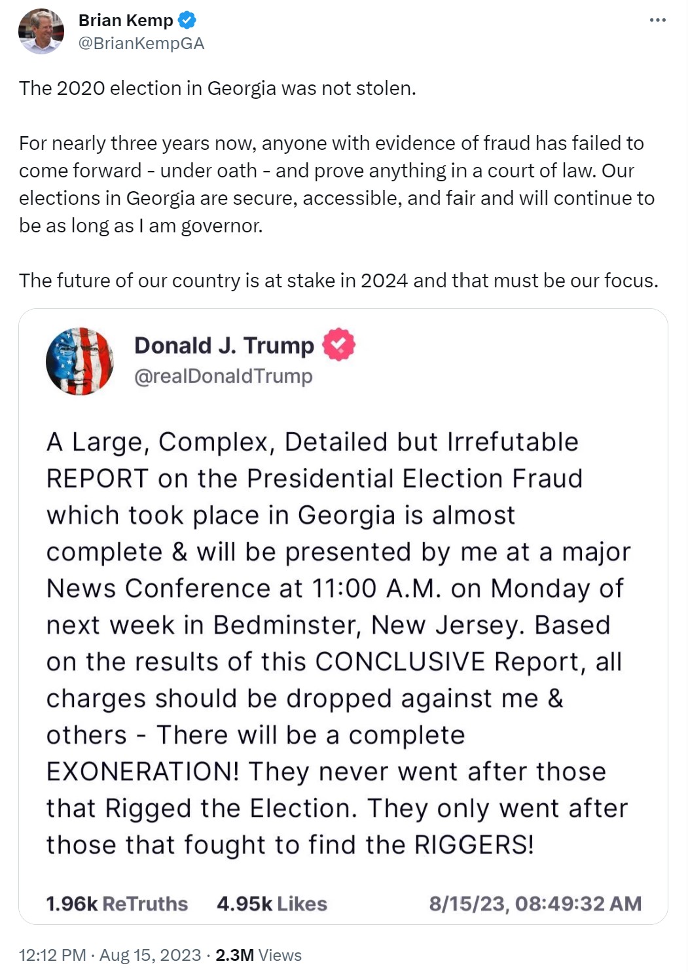This screenshot has height=972, width=688.
Task: Click the word EXONERATION! in the quoted post
Action: [143, 772]
